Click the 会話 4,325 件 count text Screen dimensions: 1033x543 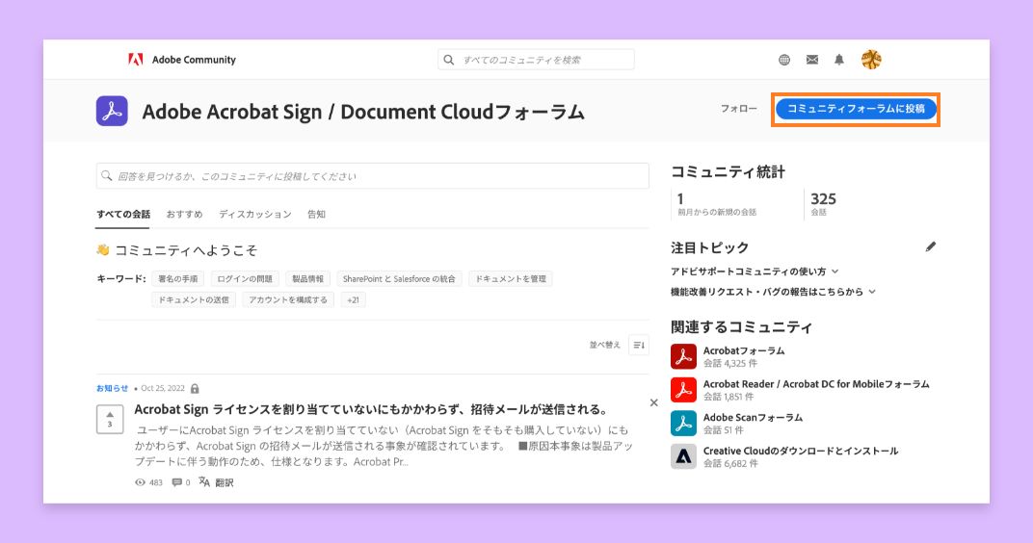[730, 363]
